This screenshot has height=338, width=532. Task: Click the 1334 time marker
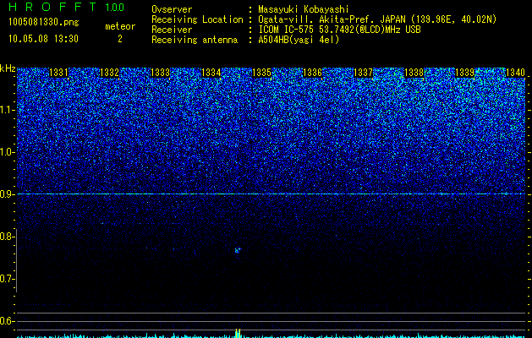pos(211,73)
